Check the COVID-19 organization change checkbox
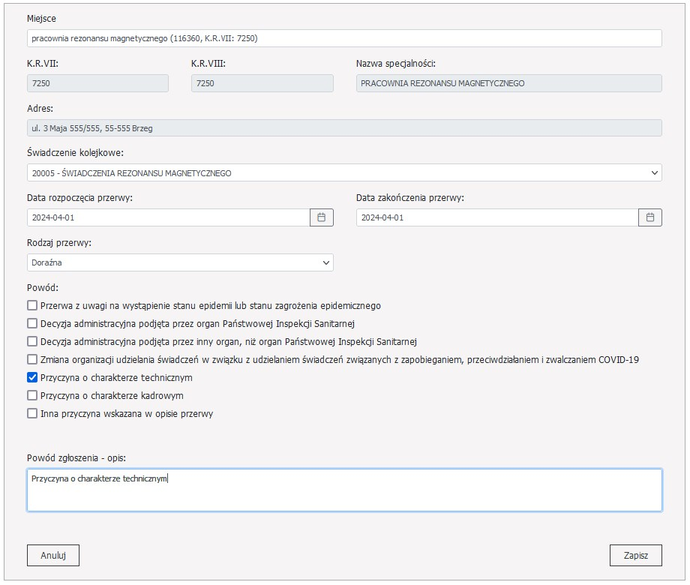This screenshot has height=585, width=690. pos(32,360)
